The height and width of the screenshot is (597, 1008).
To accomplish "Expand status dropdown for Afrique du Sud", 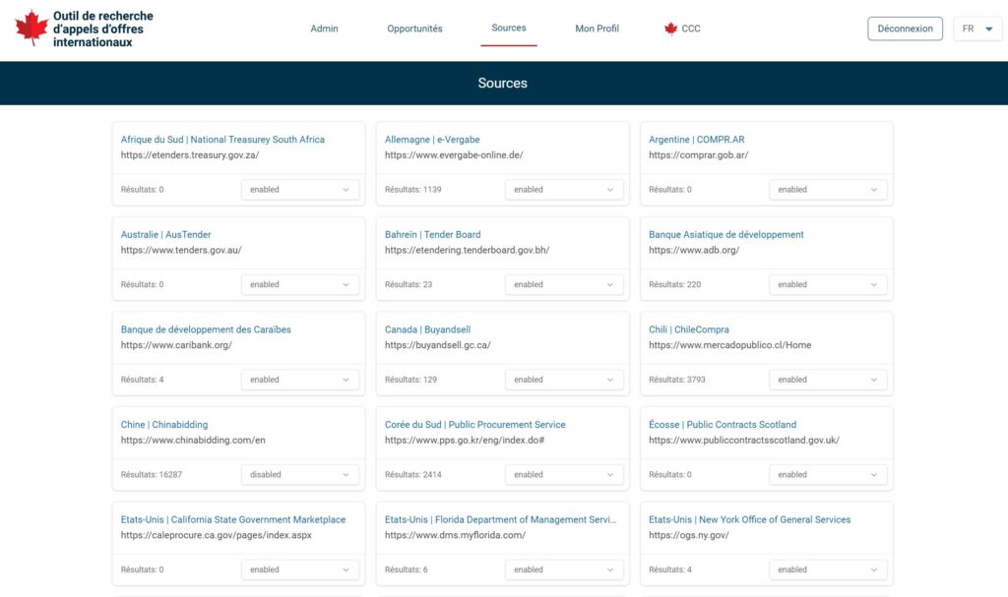I will (x=299, y=190).
